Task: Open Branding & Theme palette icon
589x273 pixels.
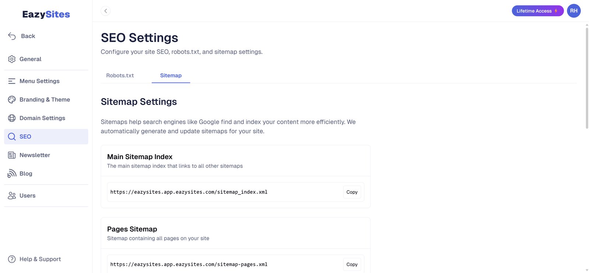Action: [12, 99]
